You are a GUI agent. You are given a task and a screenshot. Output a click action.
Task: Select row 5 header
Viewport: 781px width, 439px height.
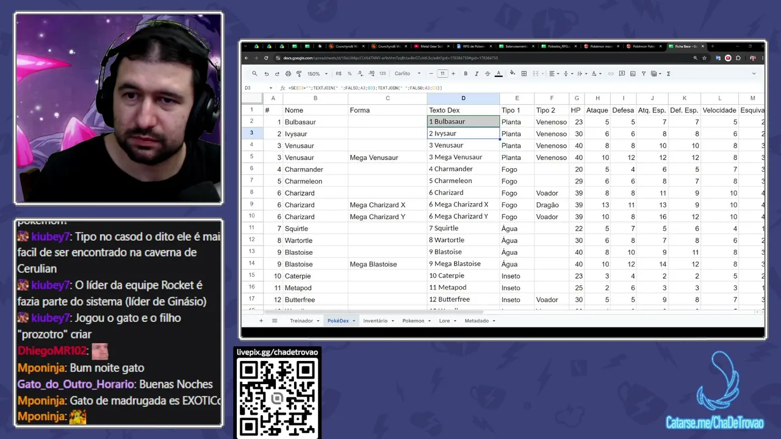251,157
